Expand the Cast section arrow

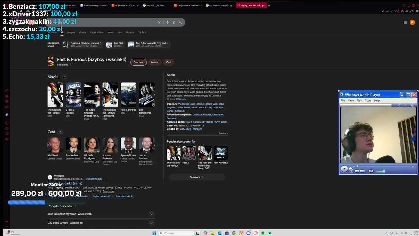60,132
